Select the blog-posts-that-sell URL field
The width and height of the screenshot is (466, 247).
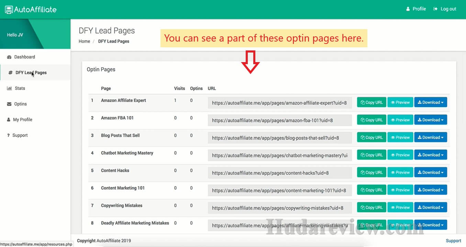(x=280, y=138)
